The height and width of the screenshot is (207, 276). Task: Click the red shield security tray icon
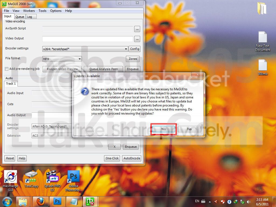click(x=222, y=202)
